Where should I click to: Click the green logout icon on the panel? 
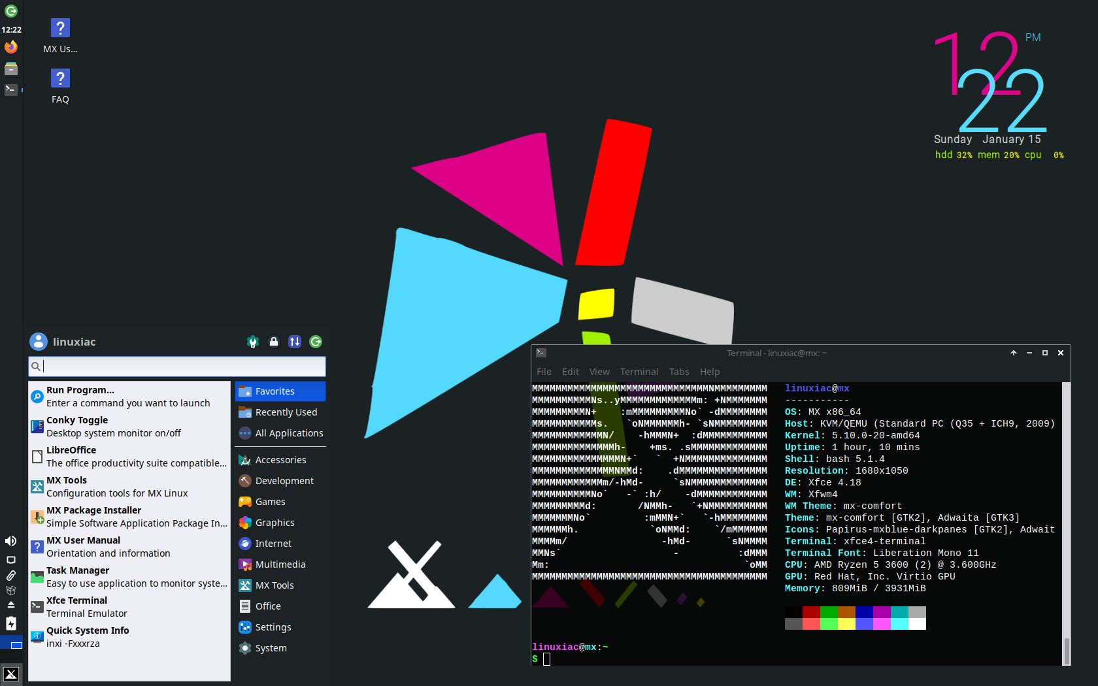point(11,11)
